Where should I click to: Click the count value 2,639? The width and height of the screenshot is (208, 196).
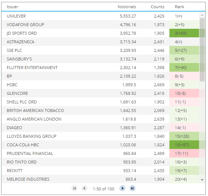click(159, 119)
